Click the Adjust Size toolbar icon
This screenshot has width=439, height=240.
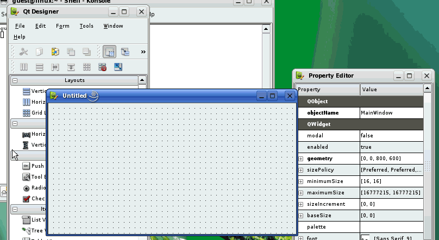[x=118, y=67]
